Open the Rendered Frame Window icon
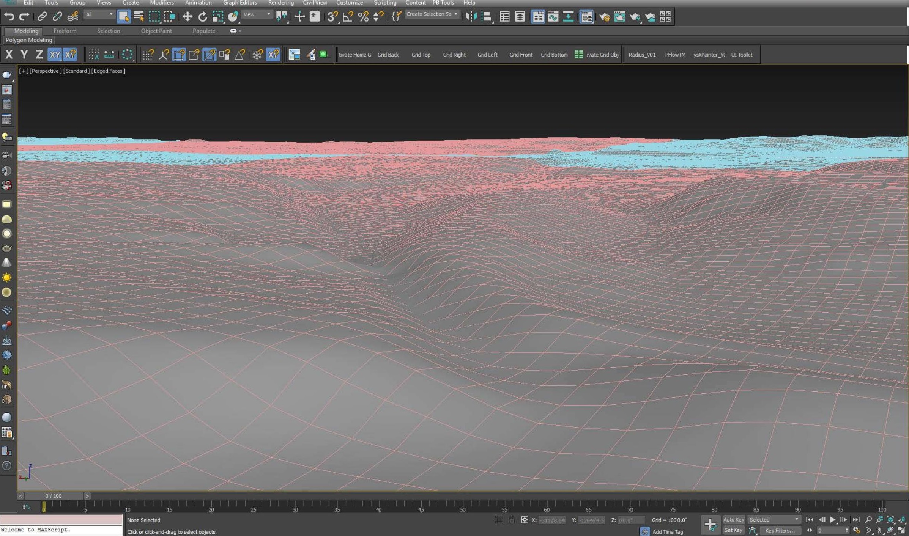This screenshot has width=909, height=536. click(619, 16)
